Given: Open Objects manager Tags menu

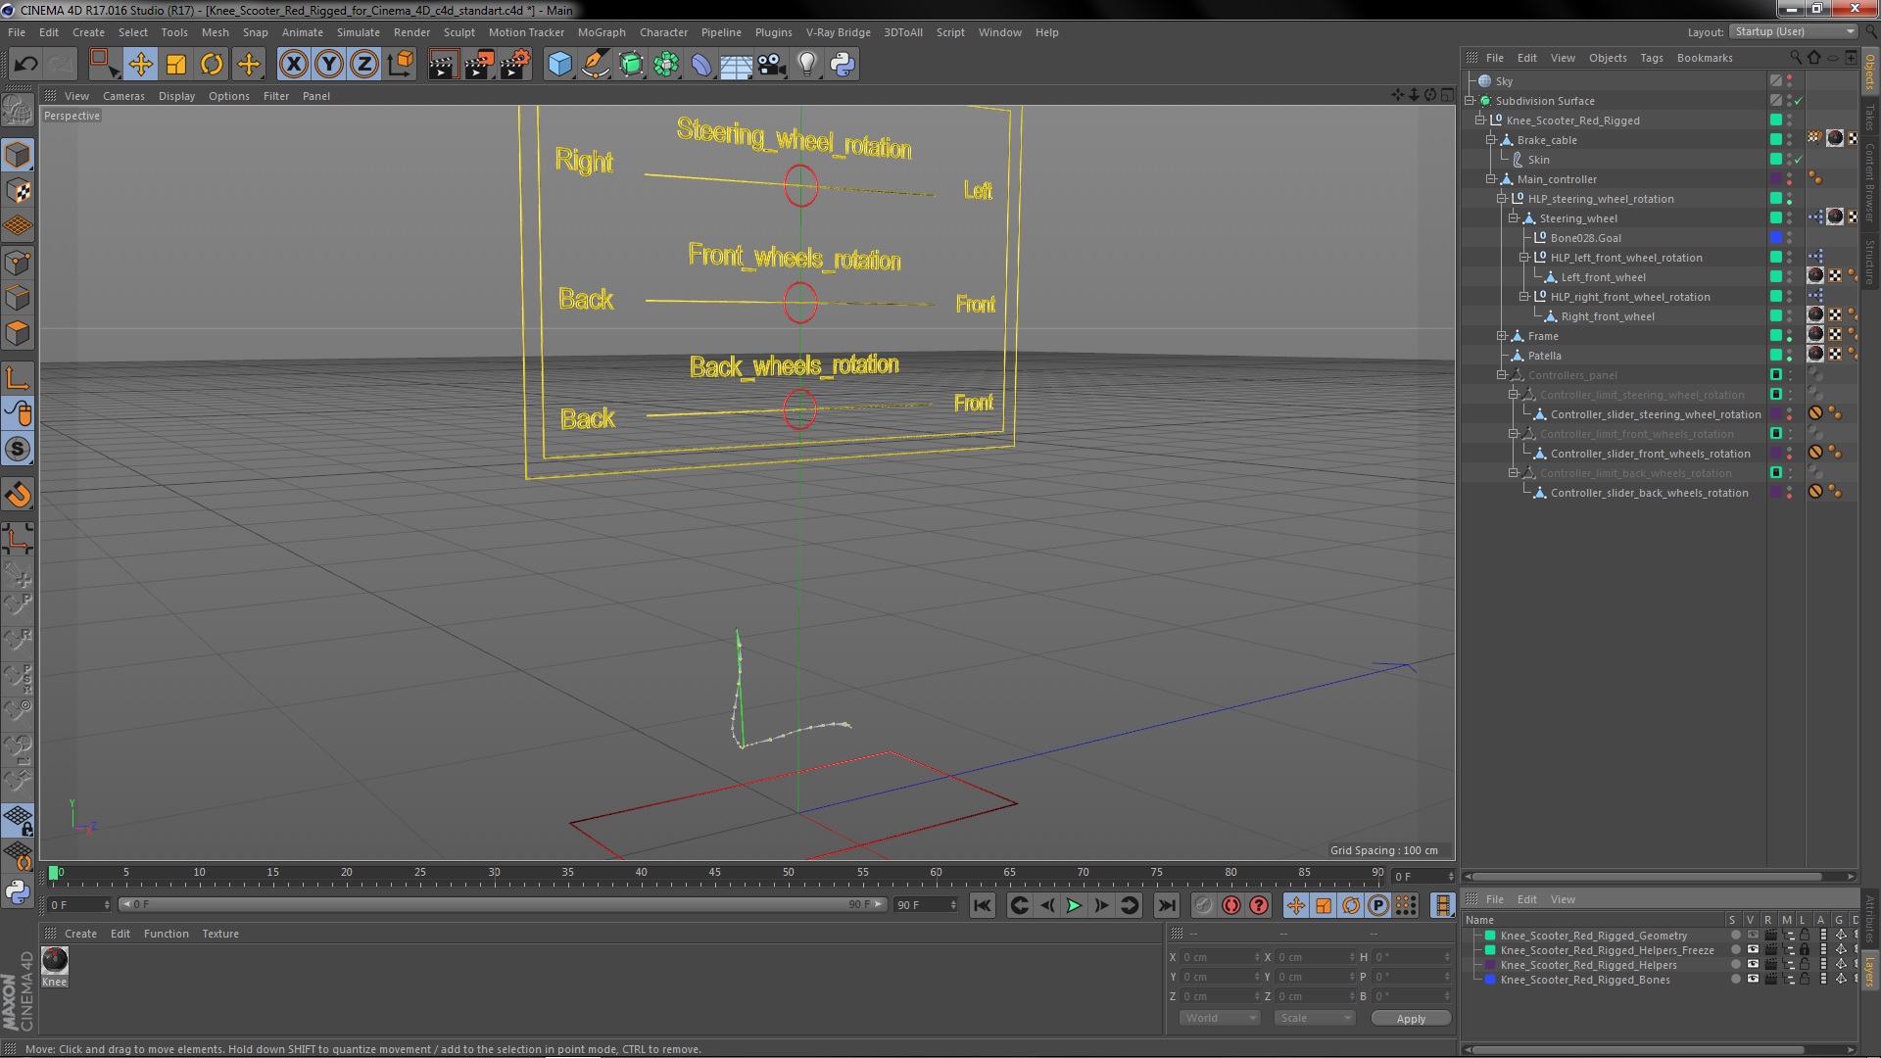Looking at the screenshot, I should [x=1651, y=58].
